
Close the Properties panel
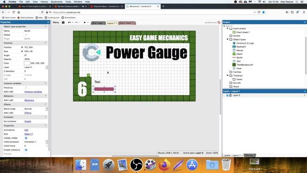pyautogui.click(x=48, y=22)
